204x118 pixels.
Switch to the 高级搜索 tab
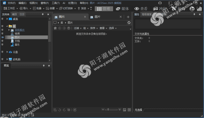[147, 14]
